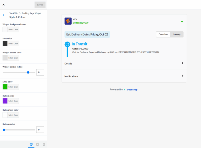
Task: Click the In Transit status heading
Action: 80,44
